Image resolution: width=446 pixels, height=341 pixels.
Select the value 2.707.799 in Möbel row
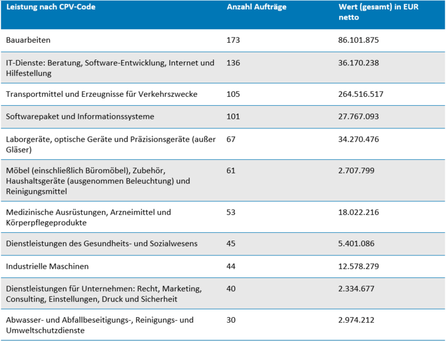pyautogui.click(x=356, y=171)
